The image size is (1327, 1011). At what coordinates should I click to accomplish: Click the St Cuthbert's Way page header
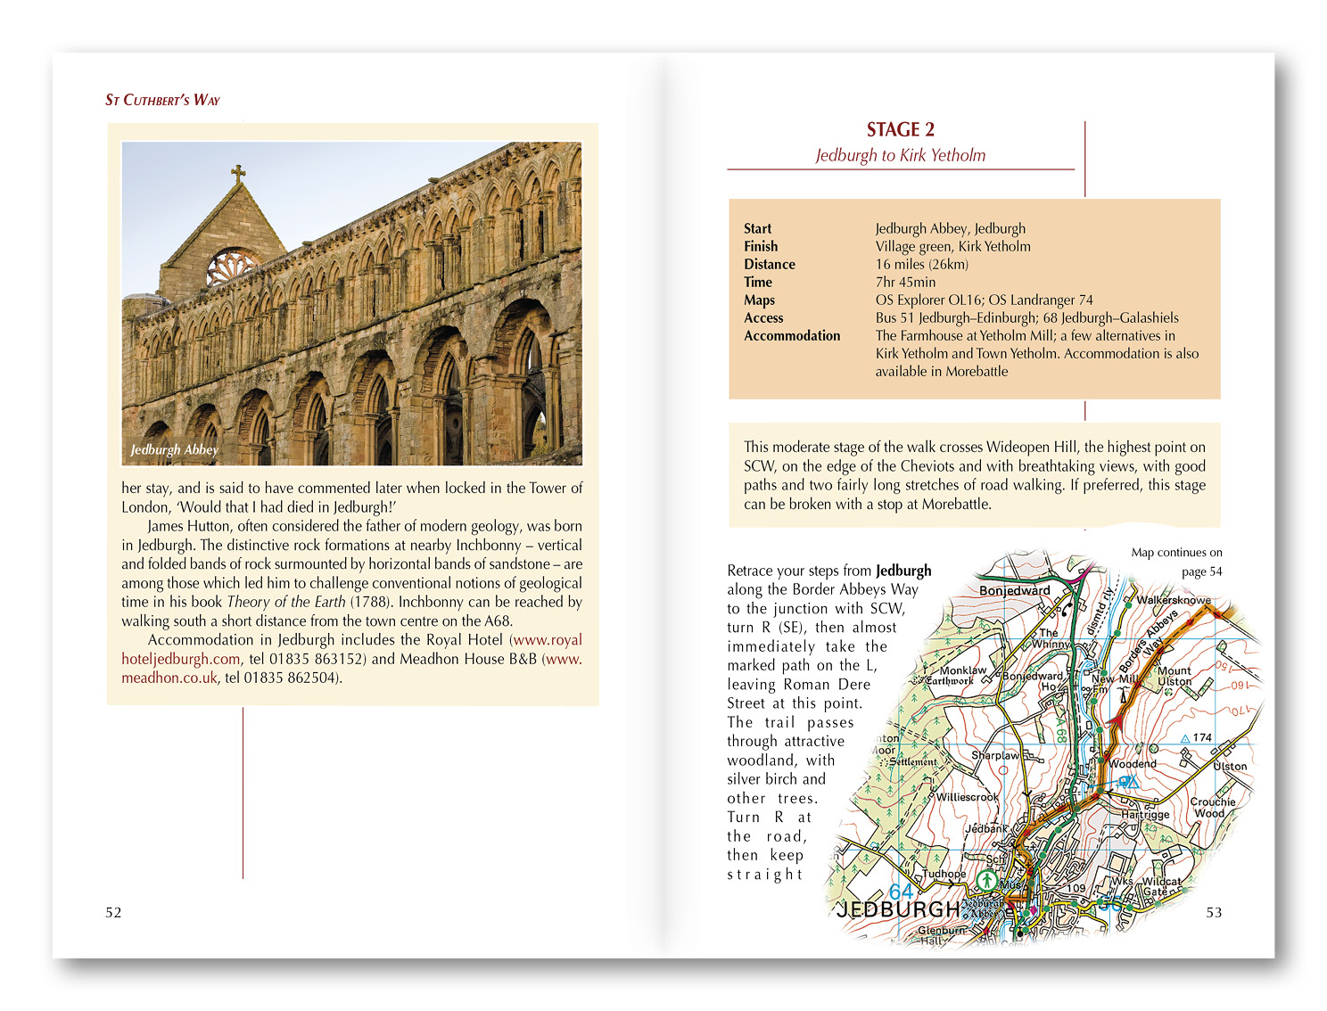162,100
